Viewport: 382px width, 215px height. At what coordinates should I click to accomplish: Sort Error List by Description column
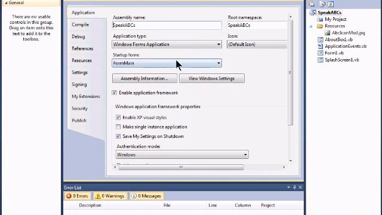point(90,205)
